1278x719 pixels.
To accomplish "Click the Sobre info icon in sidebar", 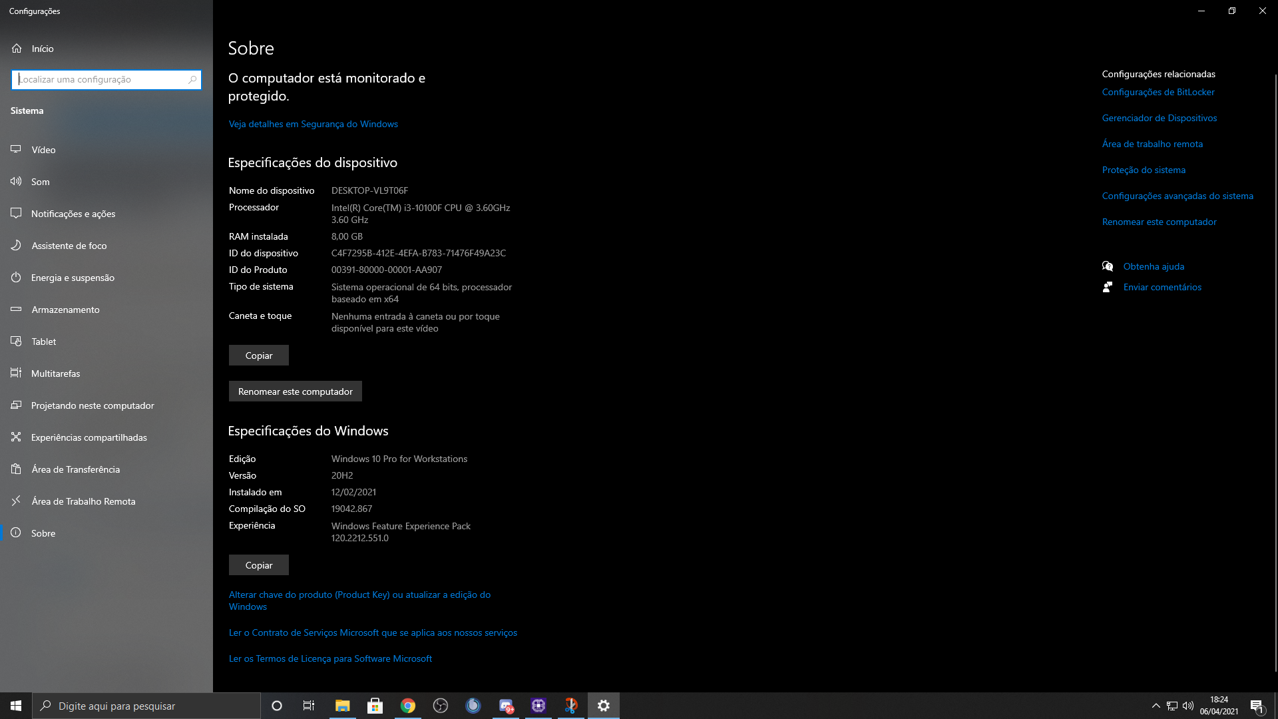I will tap(16, 533).
